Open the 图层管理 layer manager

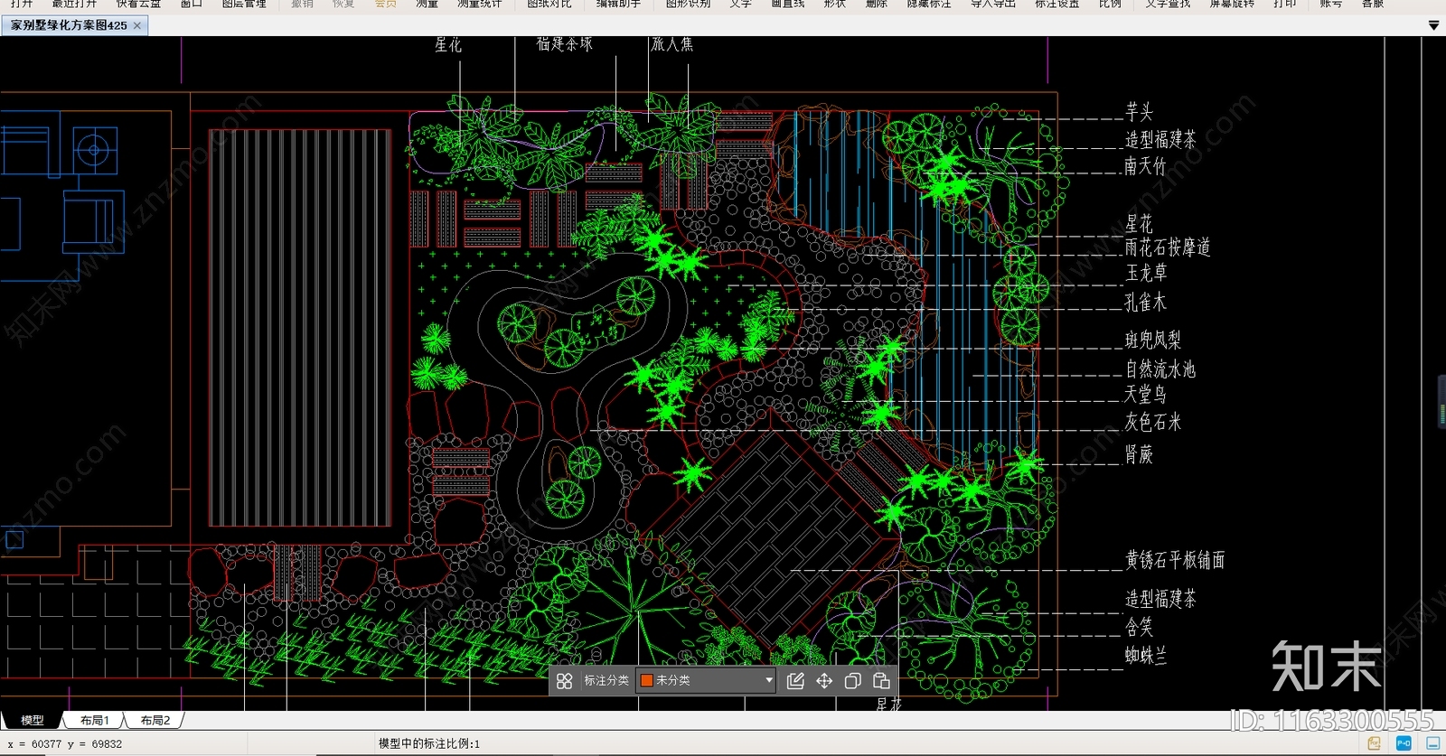tap(244, 5)
